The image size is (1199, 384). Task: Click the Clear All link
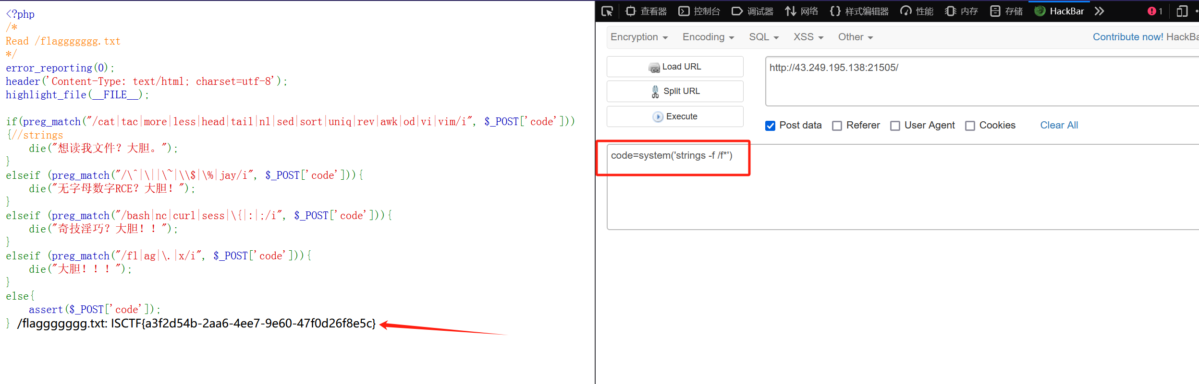tap(1059, 125)
